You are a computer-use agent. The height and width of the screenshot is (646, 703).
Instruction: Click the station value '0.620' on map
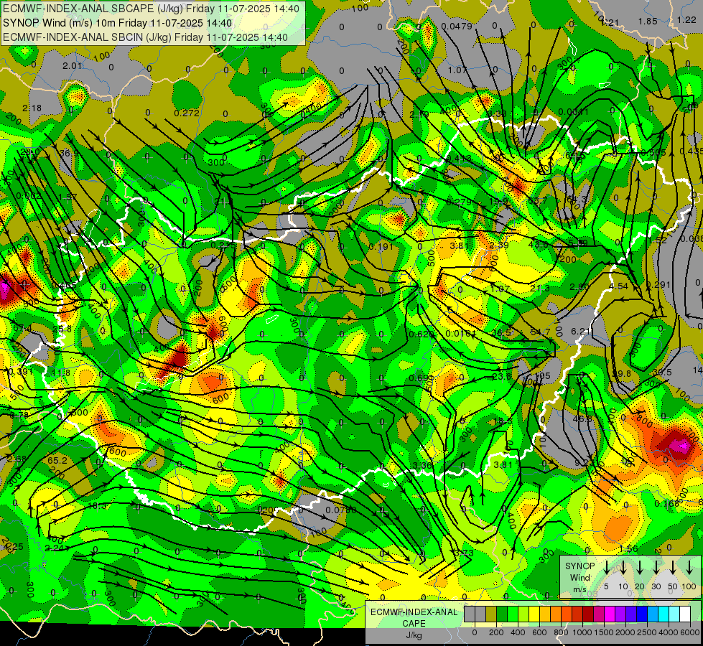pos(422,334)
